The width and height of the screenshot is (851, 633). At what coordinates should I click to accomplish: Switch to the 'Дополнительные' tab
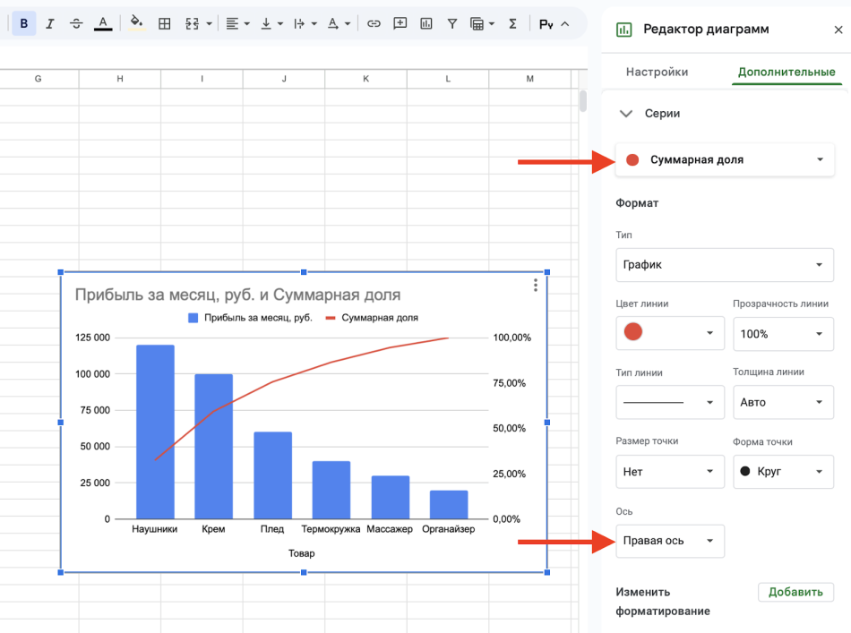click(x=787, y=72)
